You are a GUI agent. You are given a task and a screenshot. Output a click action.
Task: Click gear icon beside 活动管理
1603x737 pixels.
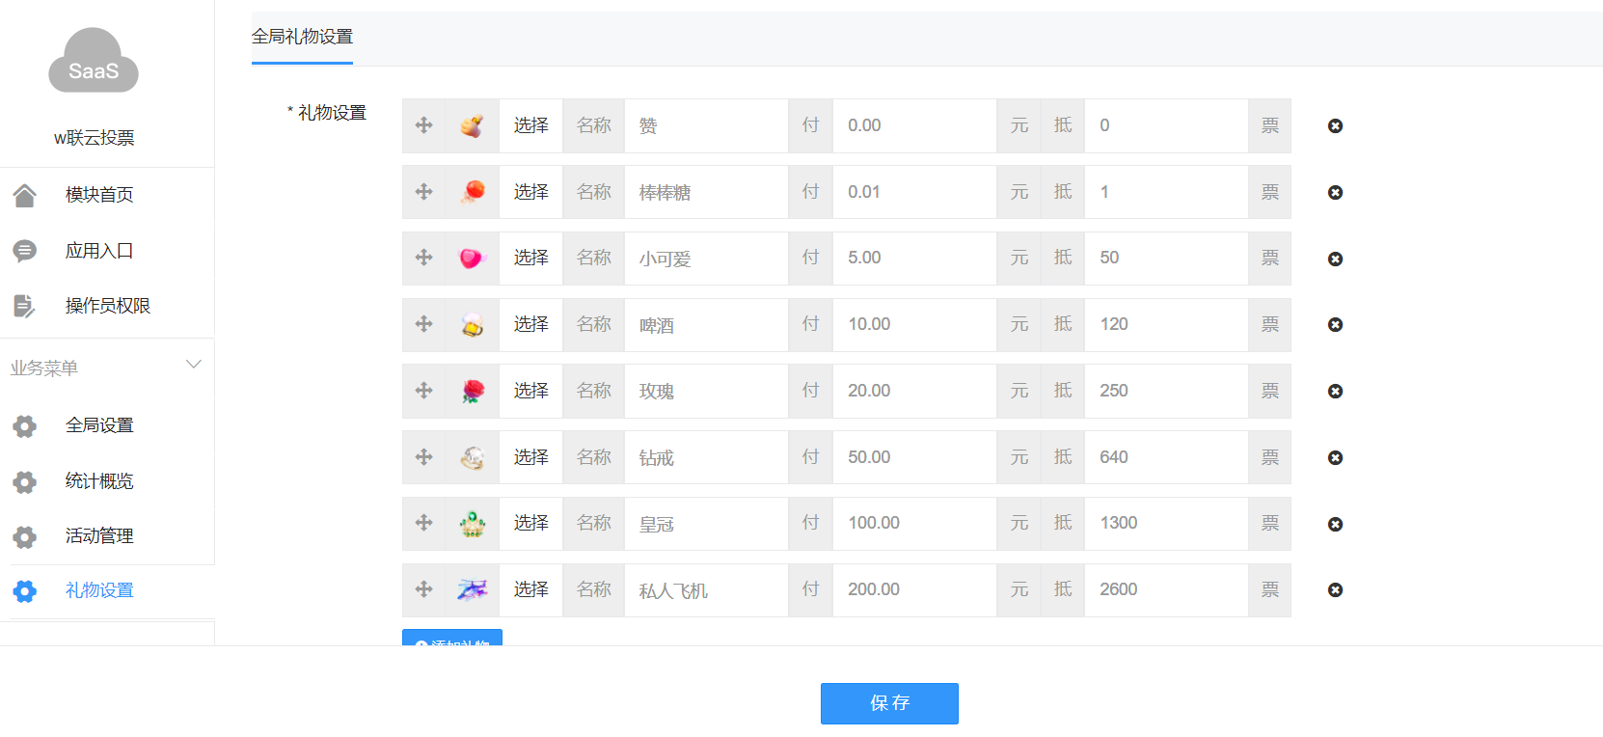tap(25, 536)
